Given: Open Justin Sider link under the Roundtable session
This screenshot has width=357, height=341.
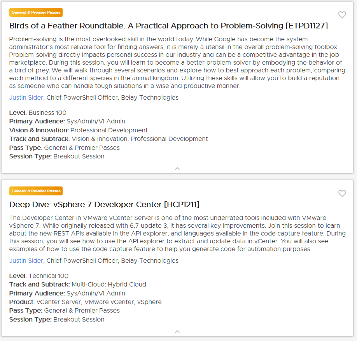Looking at the screenshot, I should [26, 98].
